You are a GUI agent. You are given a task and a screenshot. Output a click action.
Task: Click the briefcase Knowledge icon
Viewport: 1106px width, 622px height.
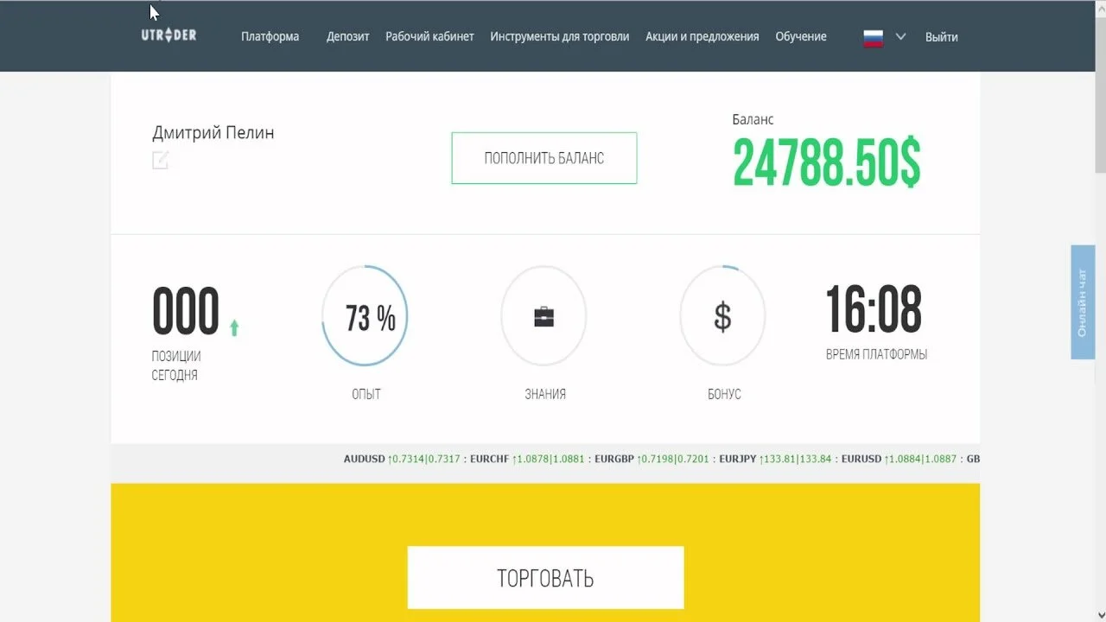click(543, 316)
